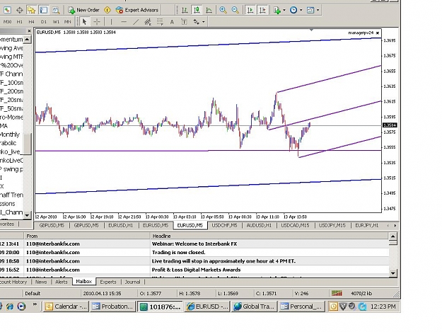Open Global Tra... taskbar button
Screen dimensions: 442x332
[255, 307]
